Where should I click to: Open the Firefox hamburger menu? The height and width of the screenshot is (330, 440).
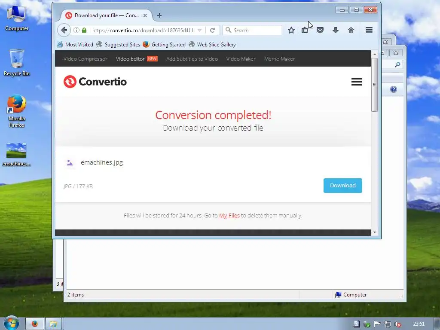click(369, 30)
